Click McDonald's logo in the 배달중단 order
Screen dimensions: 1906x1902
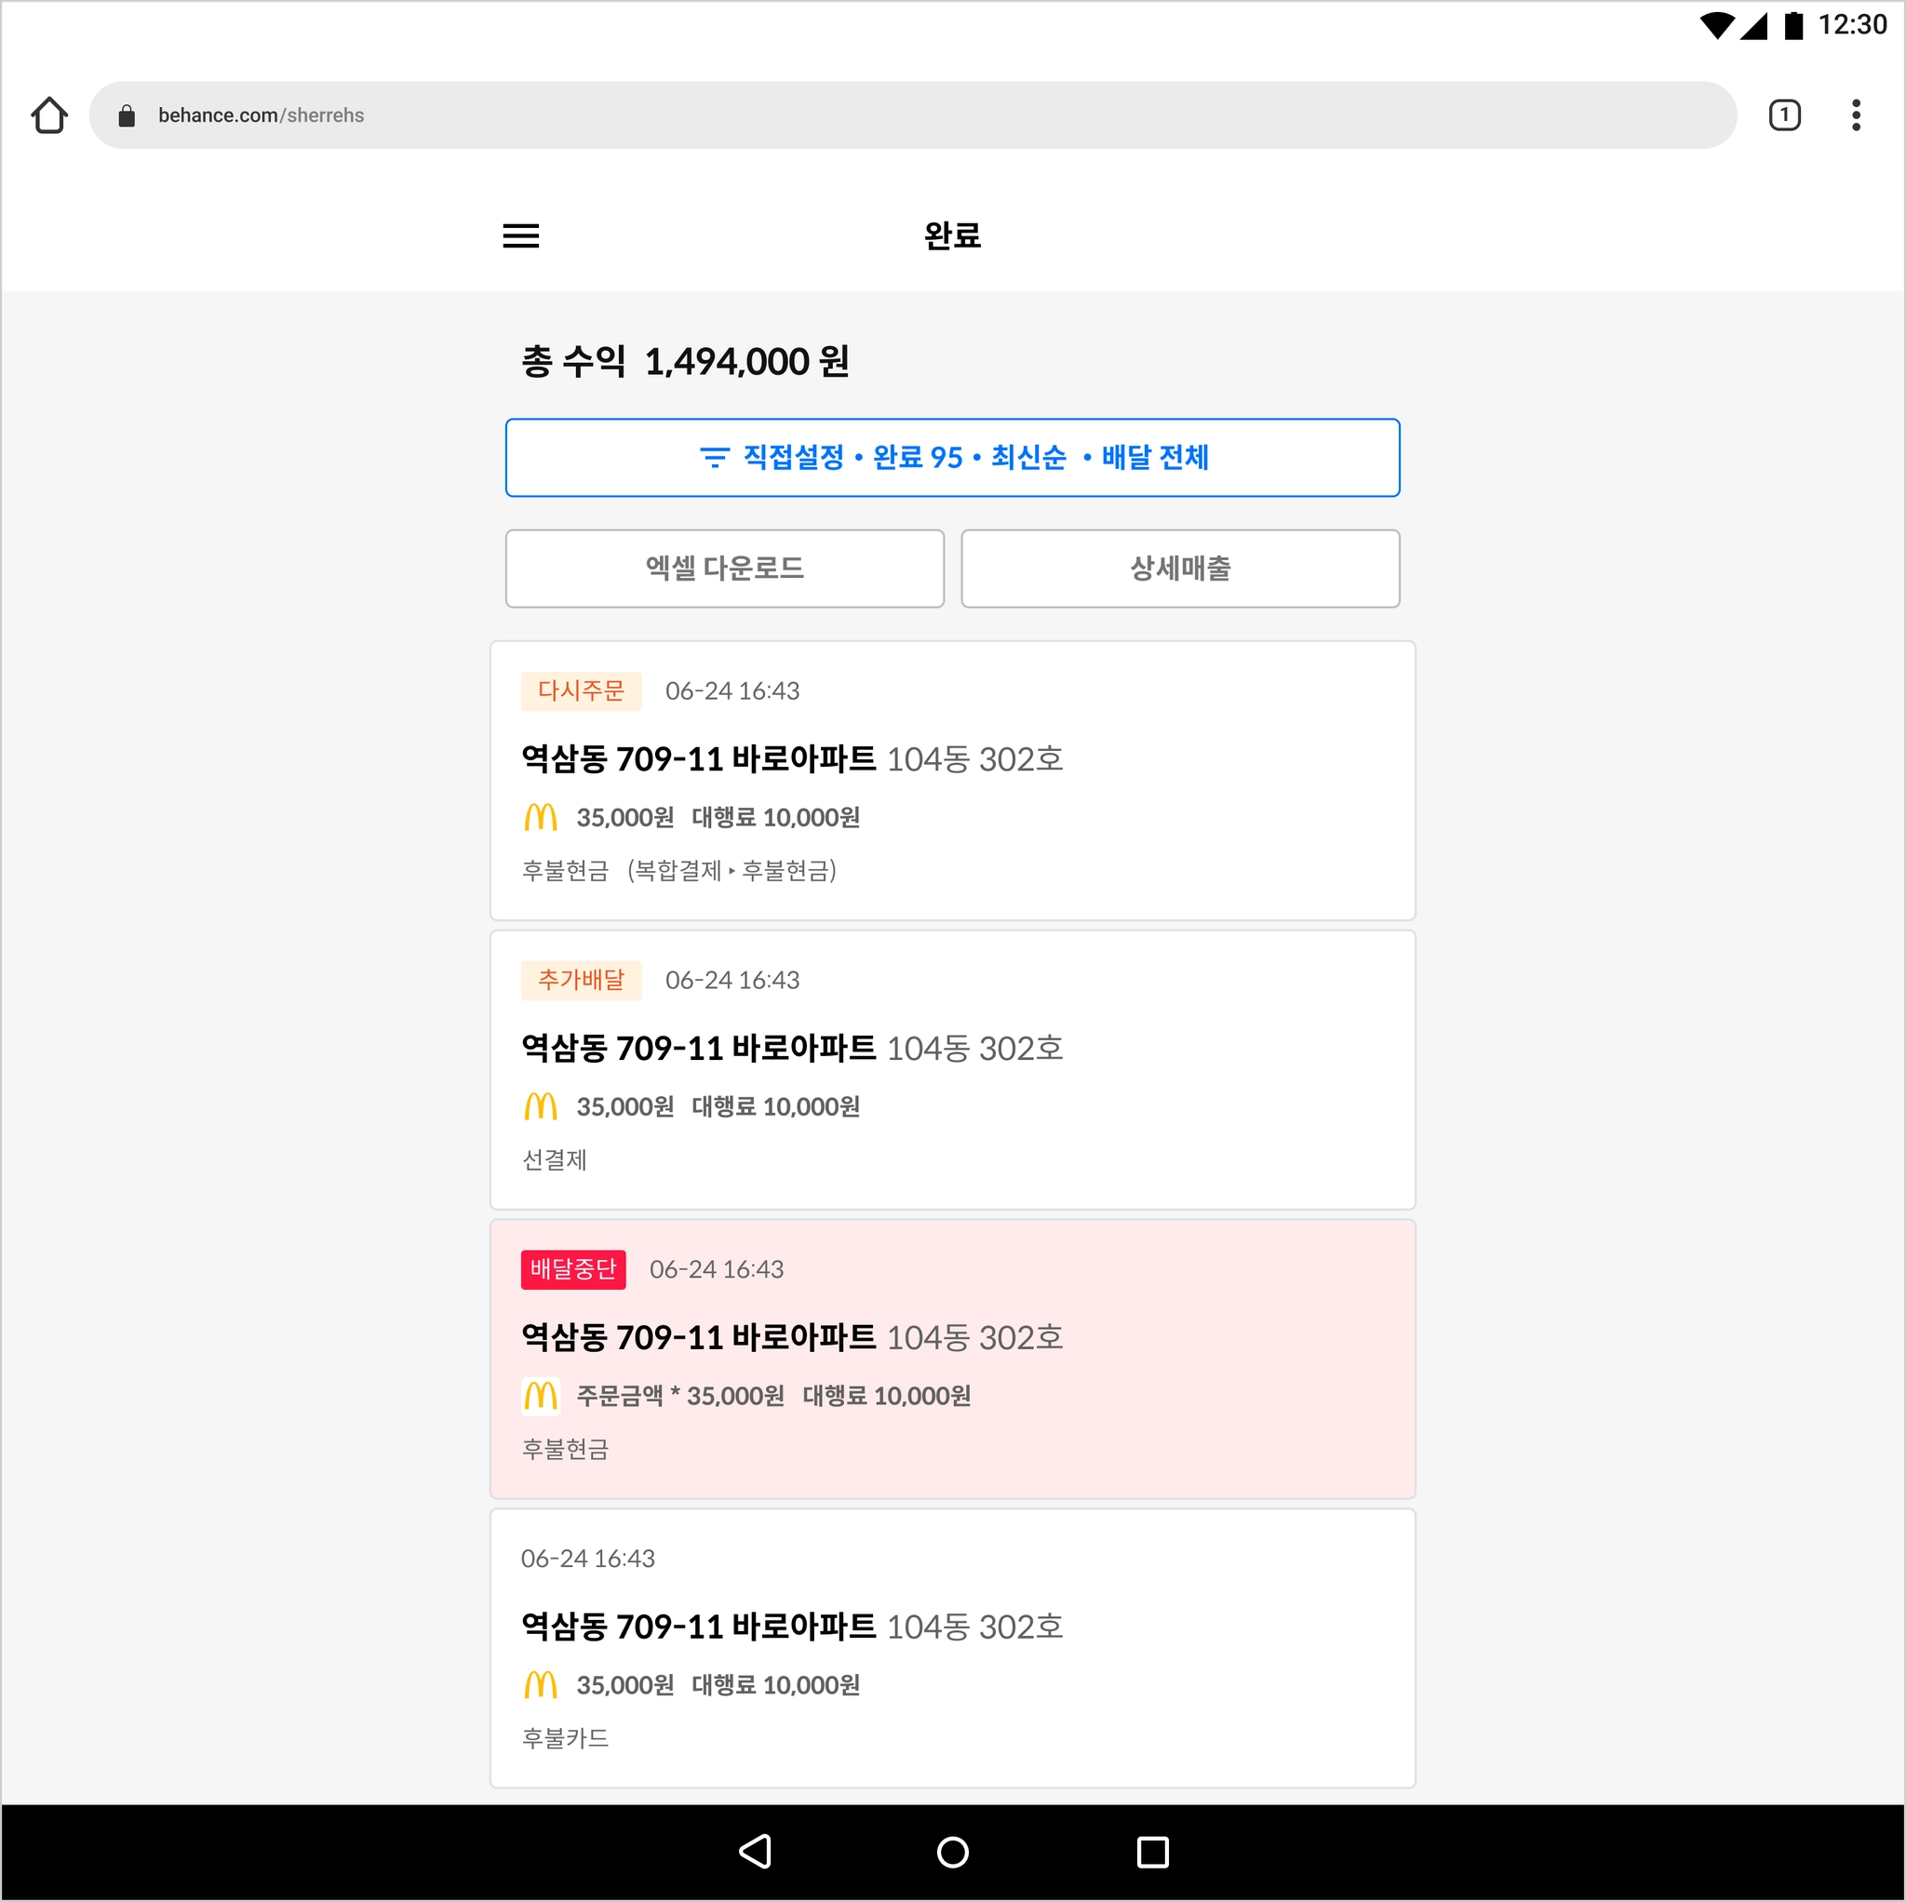541,1395
